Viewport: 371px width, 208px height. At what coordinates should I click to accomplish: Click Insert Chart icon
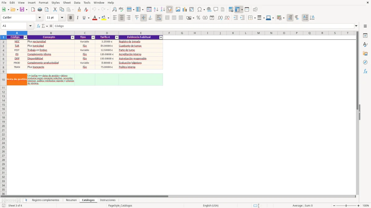pos(185,10)
